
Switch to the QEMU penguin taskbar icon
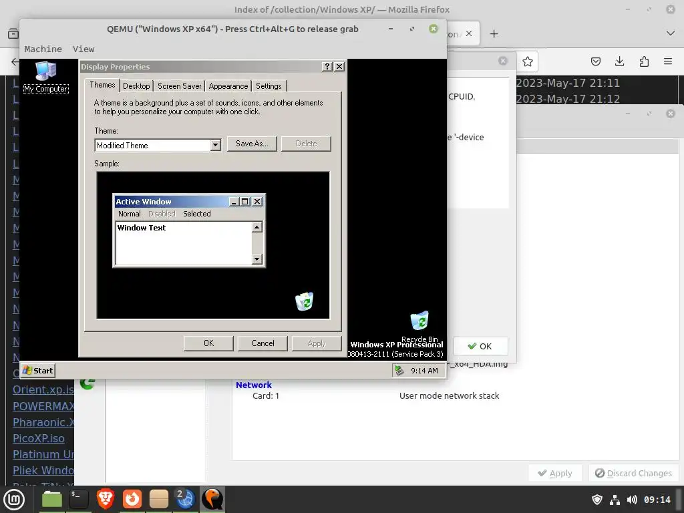tap(212, 499)
